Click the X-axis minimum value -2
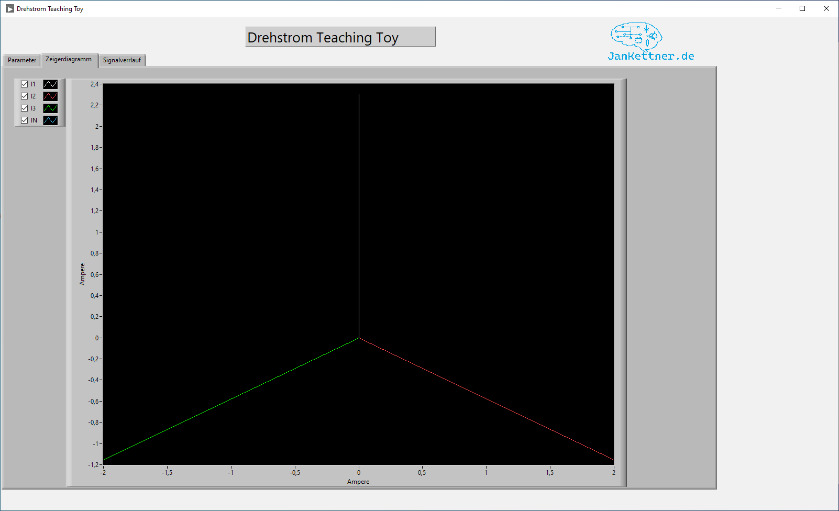Viewport: 839px width, 511px height. (x=103, y=472)
